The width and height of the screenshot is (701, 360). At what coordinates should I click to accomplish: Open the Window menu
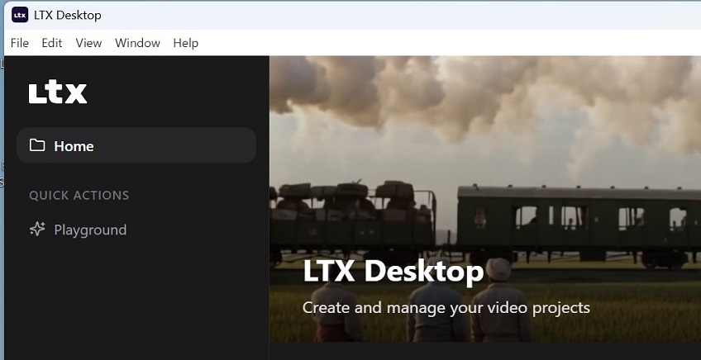(x=137, y=43)
